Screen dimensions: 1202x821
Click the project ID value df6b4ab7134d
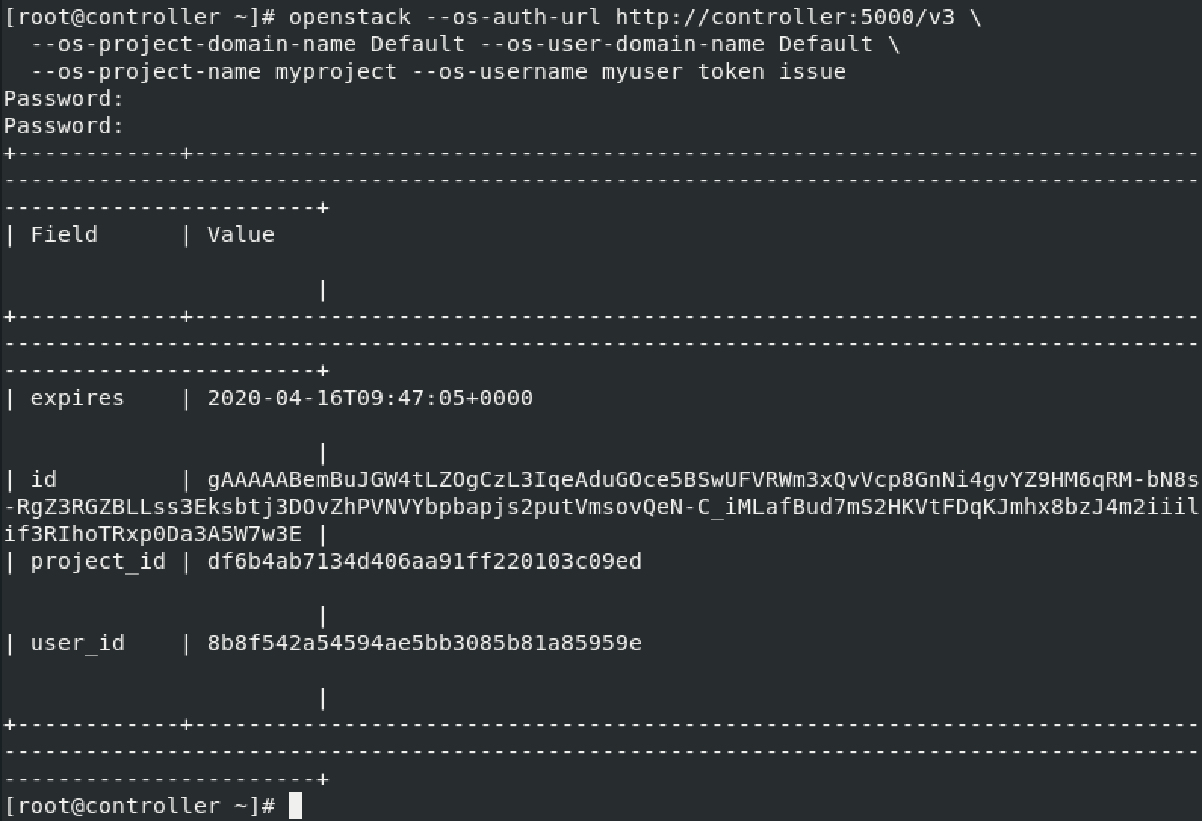[425, 561]
